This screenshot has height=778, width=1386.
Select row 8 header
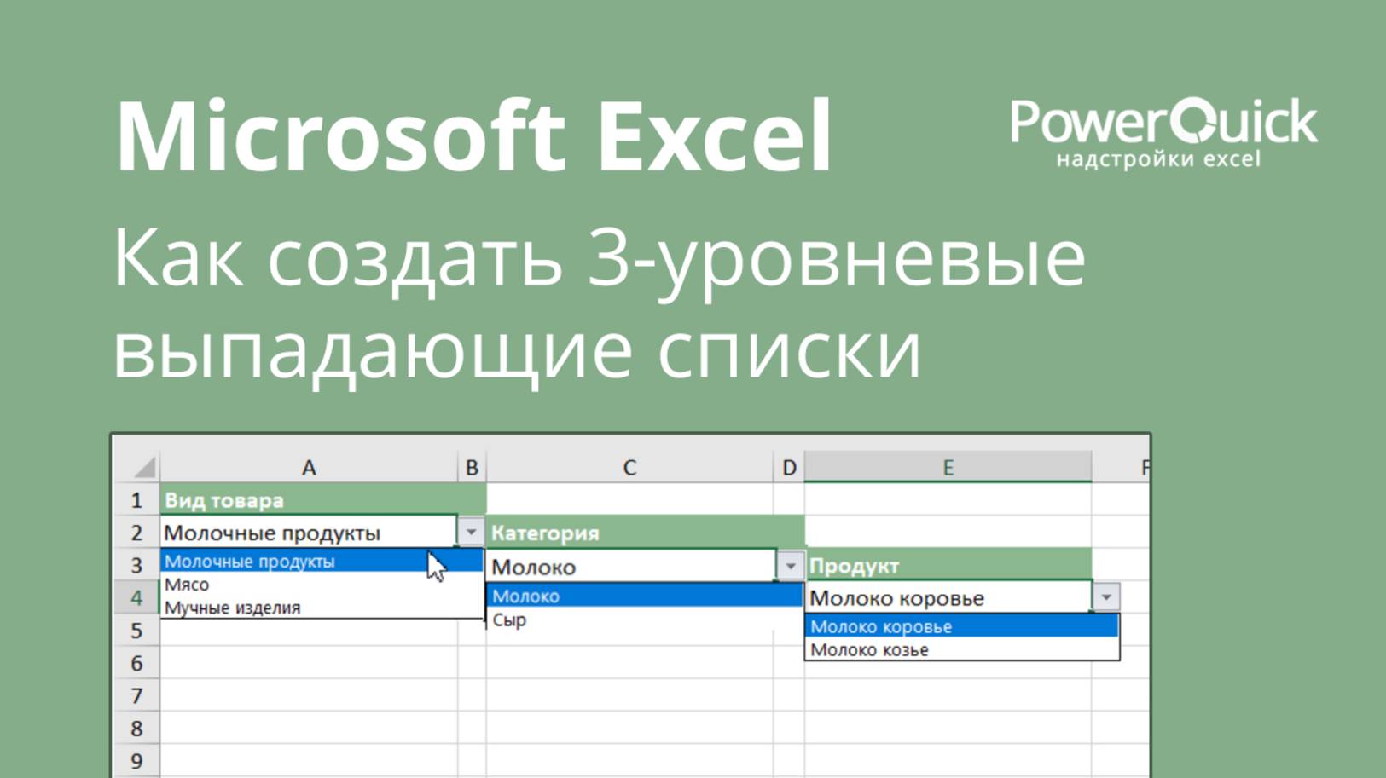(136, 729)
